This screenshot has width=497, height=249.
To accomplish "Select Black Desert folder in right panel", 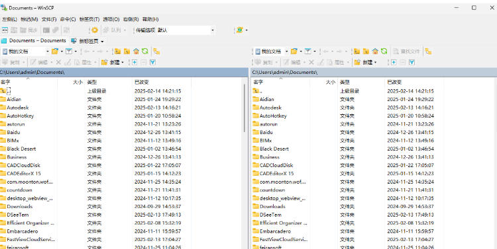I will point(274,149).
